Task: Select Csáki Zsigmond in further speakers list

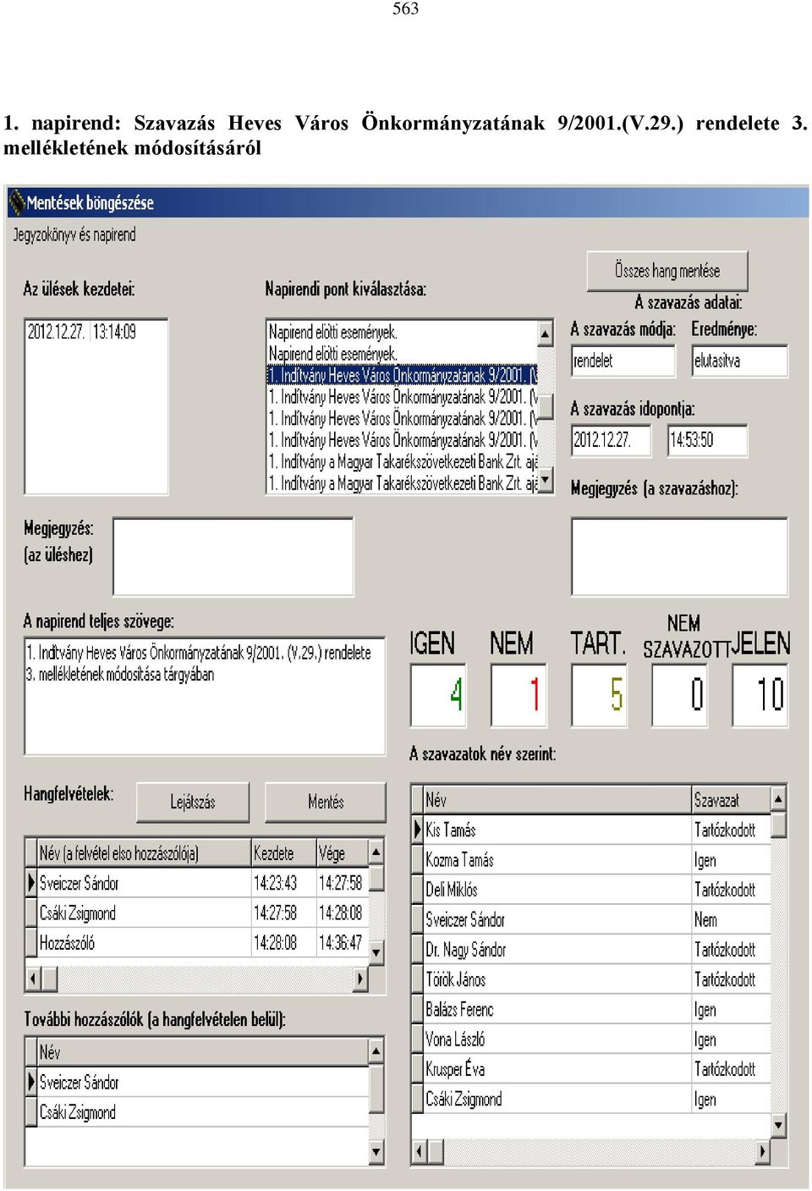Action: click(203, 1112)
